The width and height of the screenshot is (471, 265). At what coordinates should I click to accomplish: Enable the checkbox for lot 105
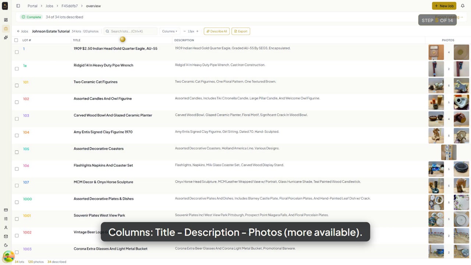coord(17,152)
